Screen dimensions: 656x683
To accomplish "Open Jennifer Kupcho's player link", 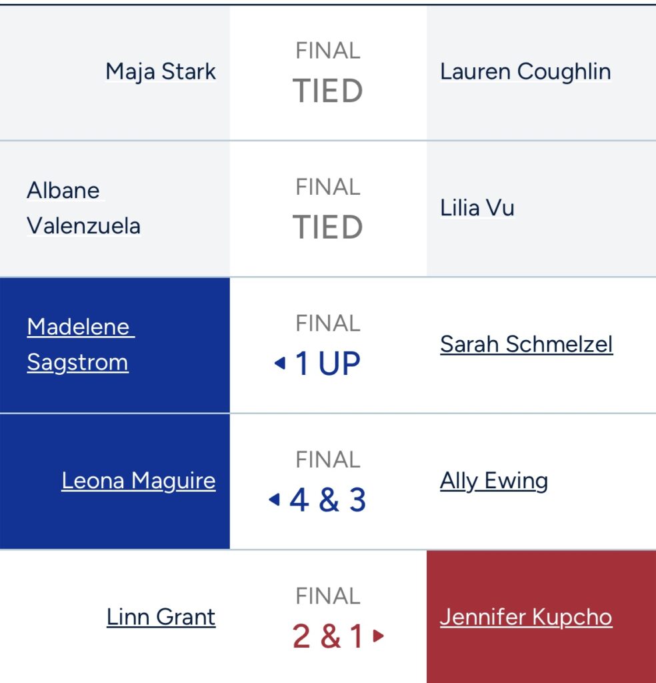I will click(526, 617).
